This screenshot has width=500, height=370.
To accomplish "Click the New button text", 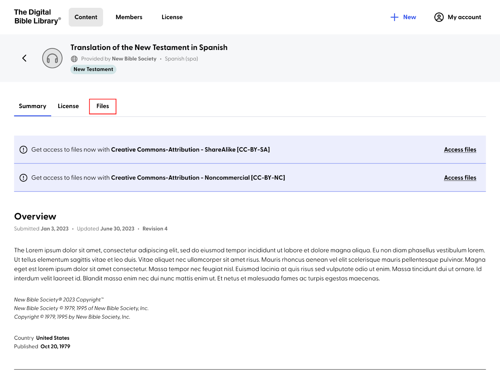I will point(409,17).
